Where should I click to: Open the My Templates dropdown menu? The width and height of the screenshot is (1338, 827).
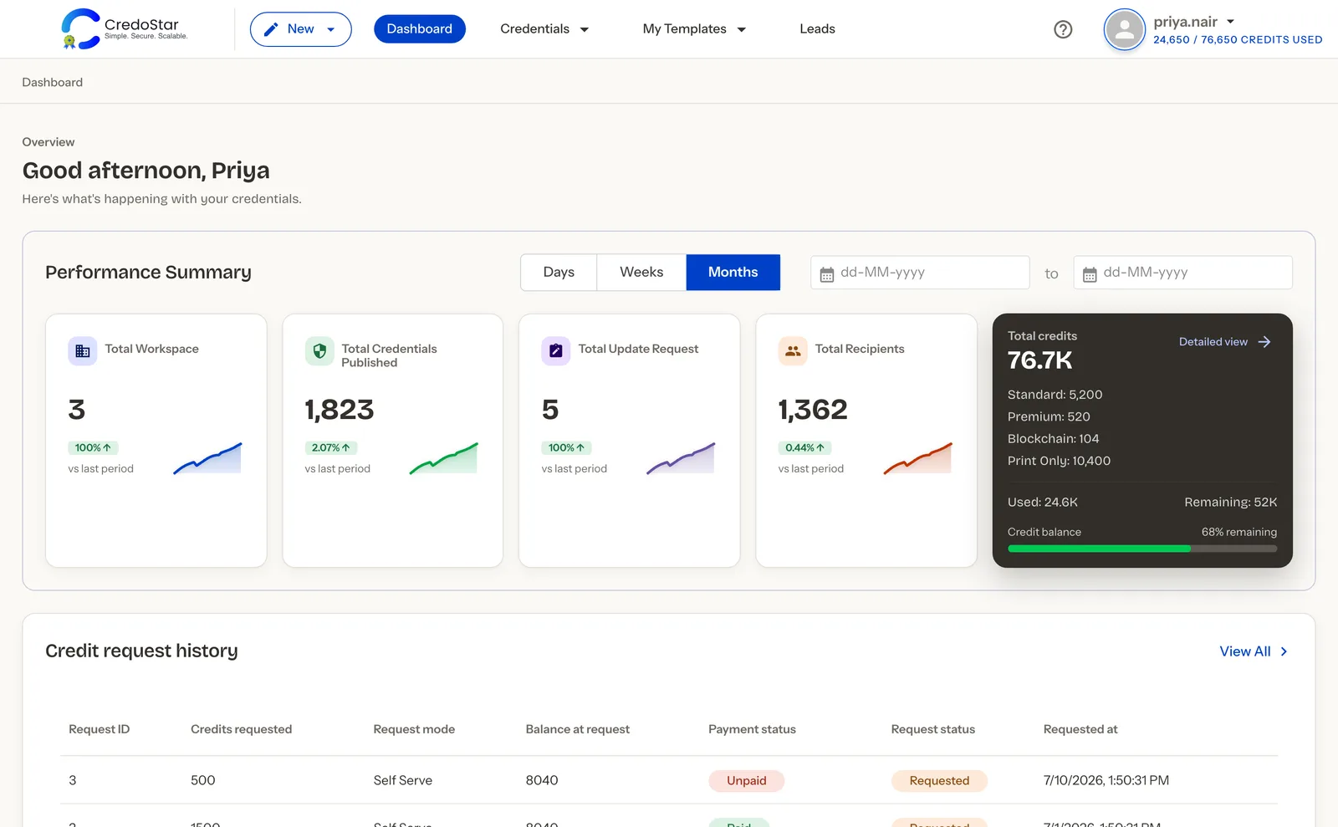694,29
